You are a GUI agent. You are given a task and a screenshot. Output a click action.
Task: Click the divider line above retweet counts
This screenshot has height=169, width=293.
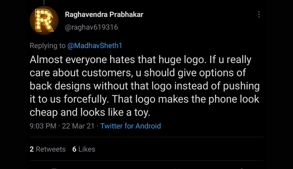coord(146,137)
